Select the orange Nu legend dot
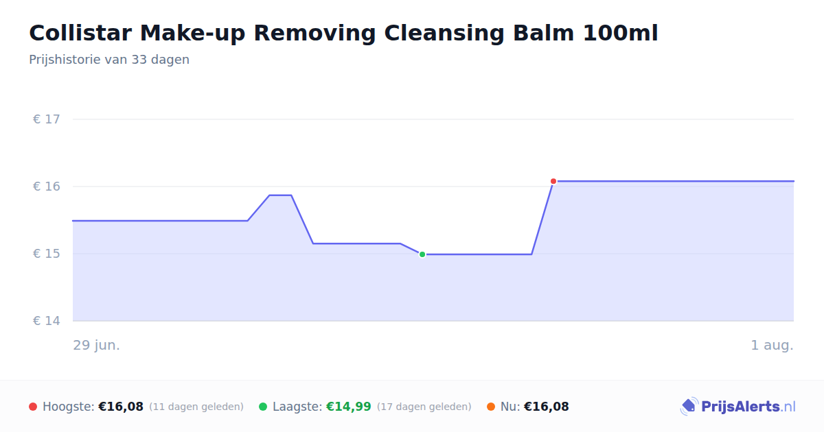This screenshot has height=432, width=824. click(491, 407)
